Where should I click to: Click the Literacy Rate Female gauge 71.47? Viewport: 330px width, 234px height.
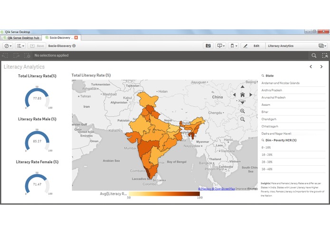(x=37, y=184)
